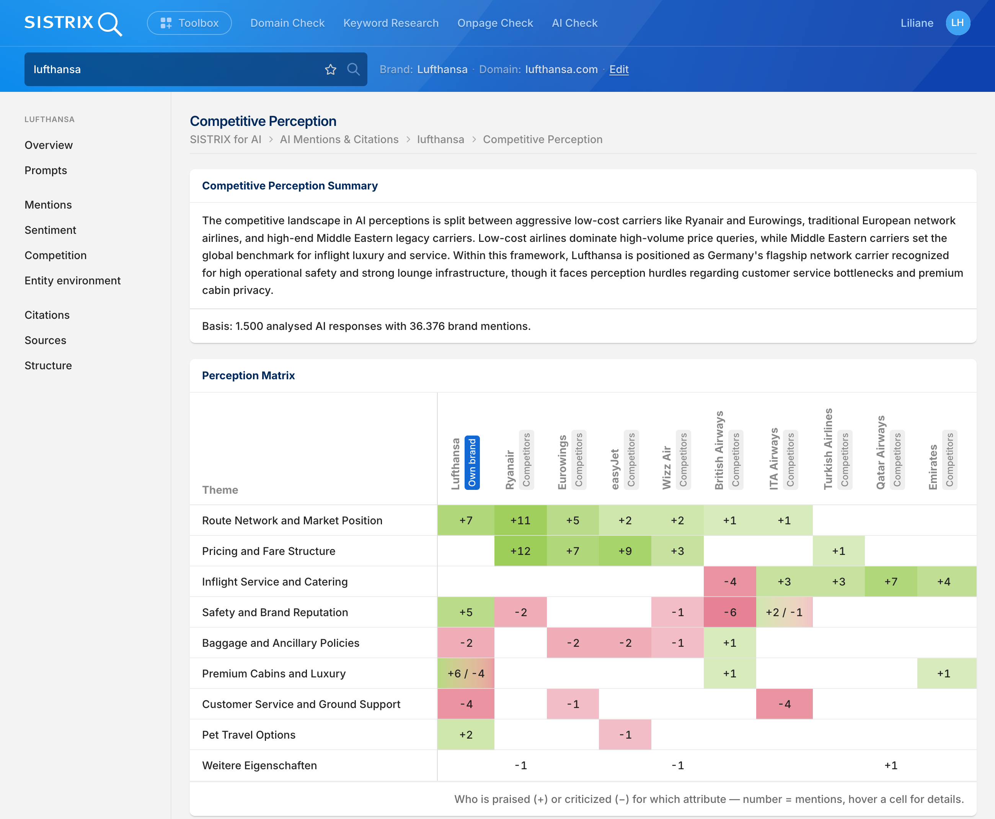Open Onpage Check
The image size is (995, 819).
(x=495, y=23)
